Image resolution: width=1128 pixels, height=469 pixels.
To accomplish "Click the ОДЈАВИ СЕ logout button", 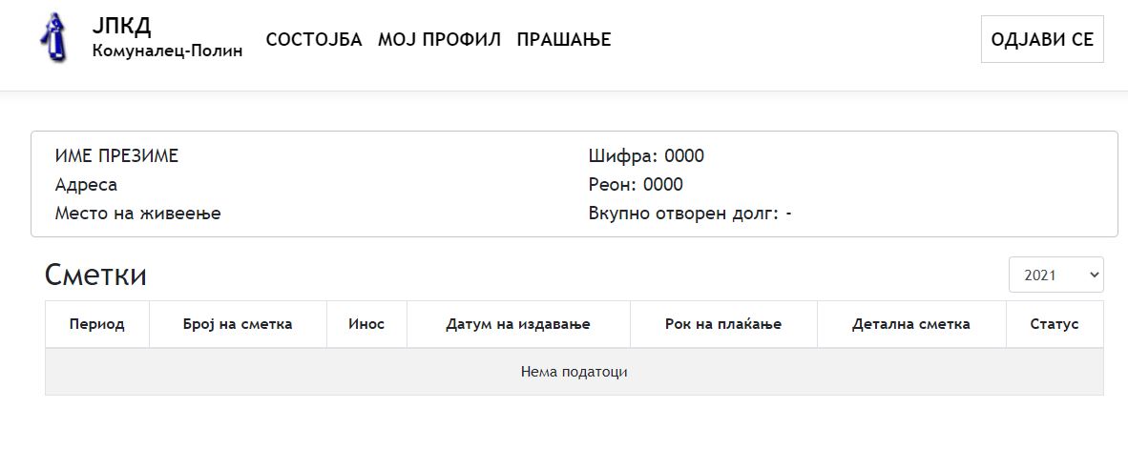I will [x=1042, y=39].
